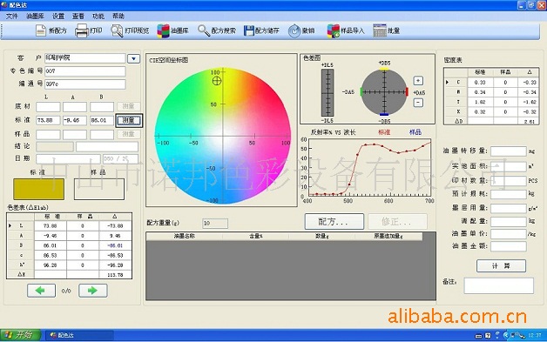The image size is (547, 342).
Task: Click the empty 样品 sample color swatch
Action: (x=99, y=189)
